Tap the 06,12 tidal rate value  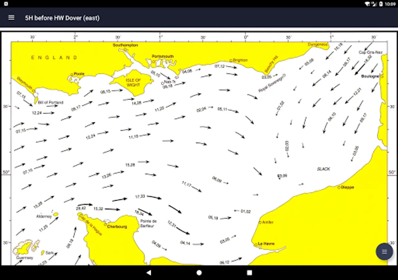[x=224, y=263]
